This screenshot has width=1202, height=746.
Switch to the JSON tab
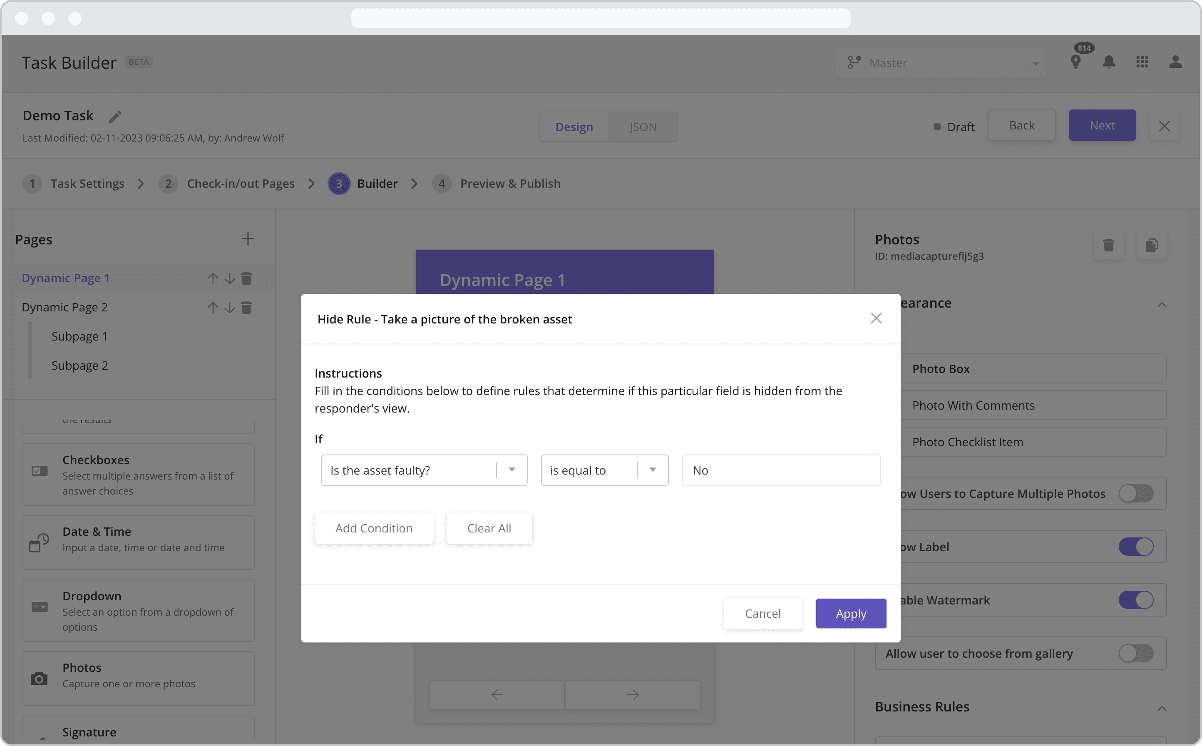pyautogui.click(x=643, y=127)
